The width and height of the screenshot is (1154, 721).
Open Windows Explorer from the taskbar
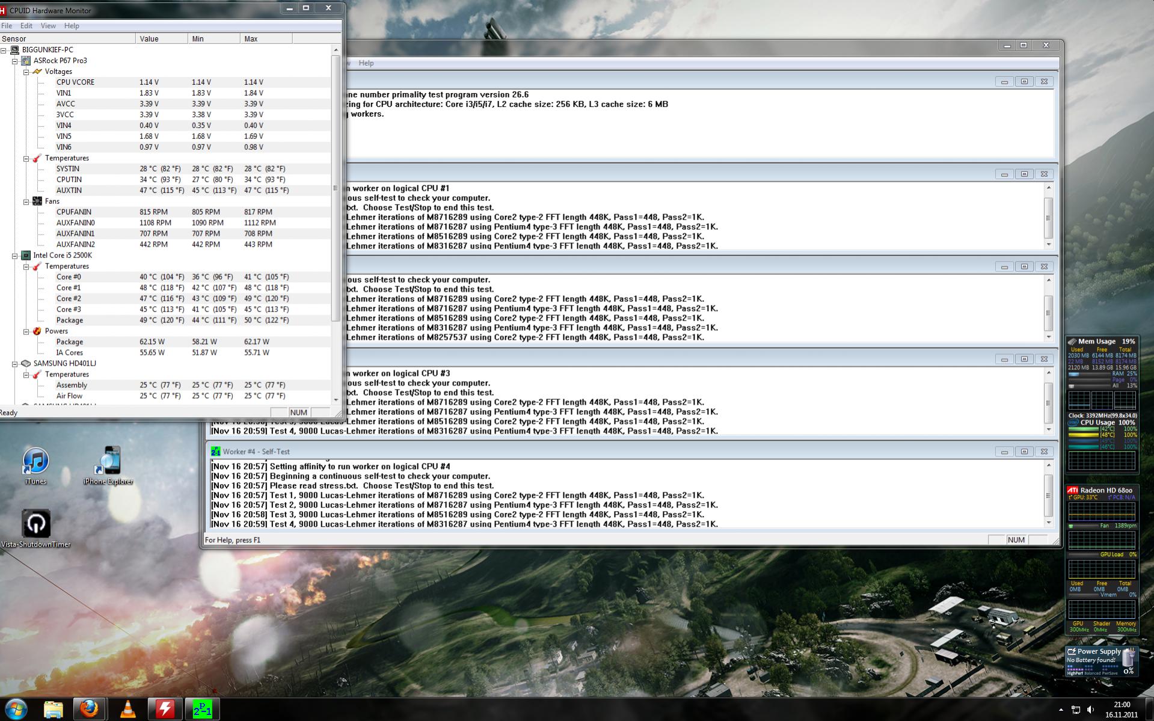54,710
